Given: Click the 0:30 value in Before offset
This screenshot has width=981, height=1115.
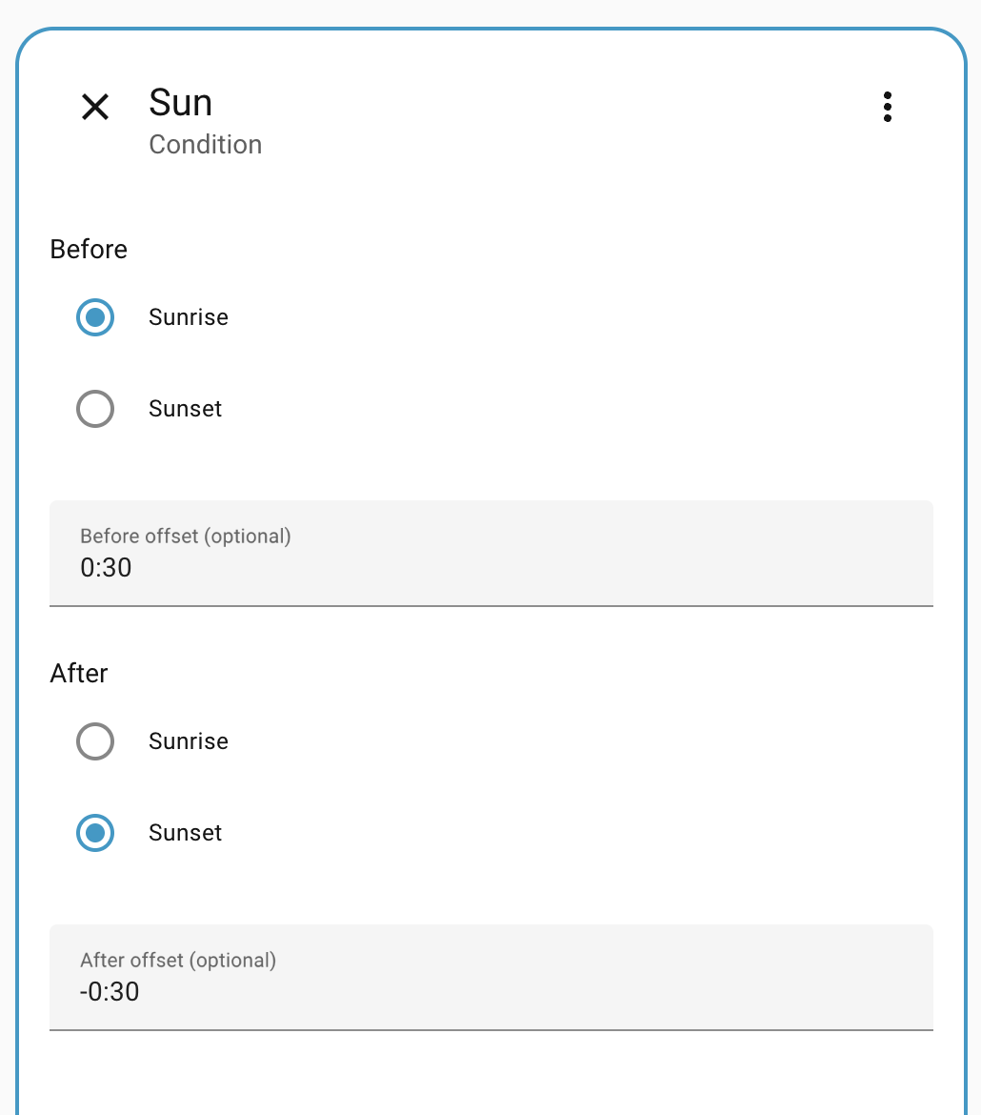Looking at the screenshot, I should click(106, 568).
